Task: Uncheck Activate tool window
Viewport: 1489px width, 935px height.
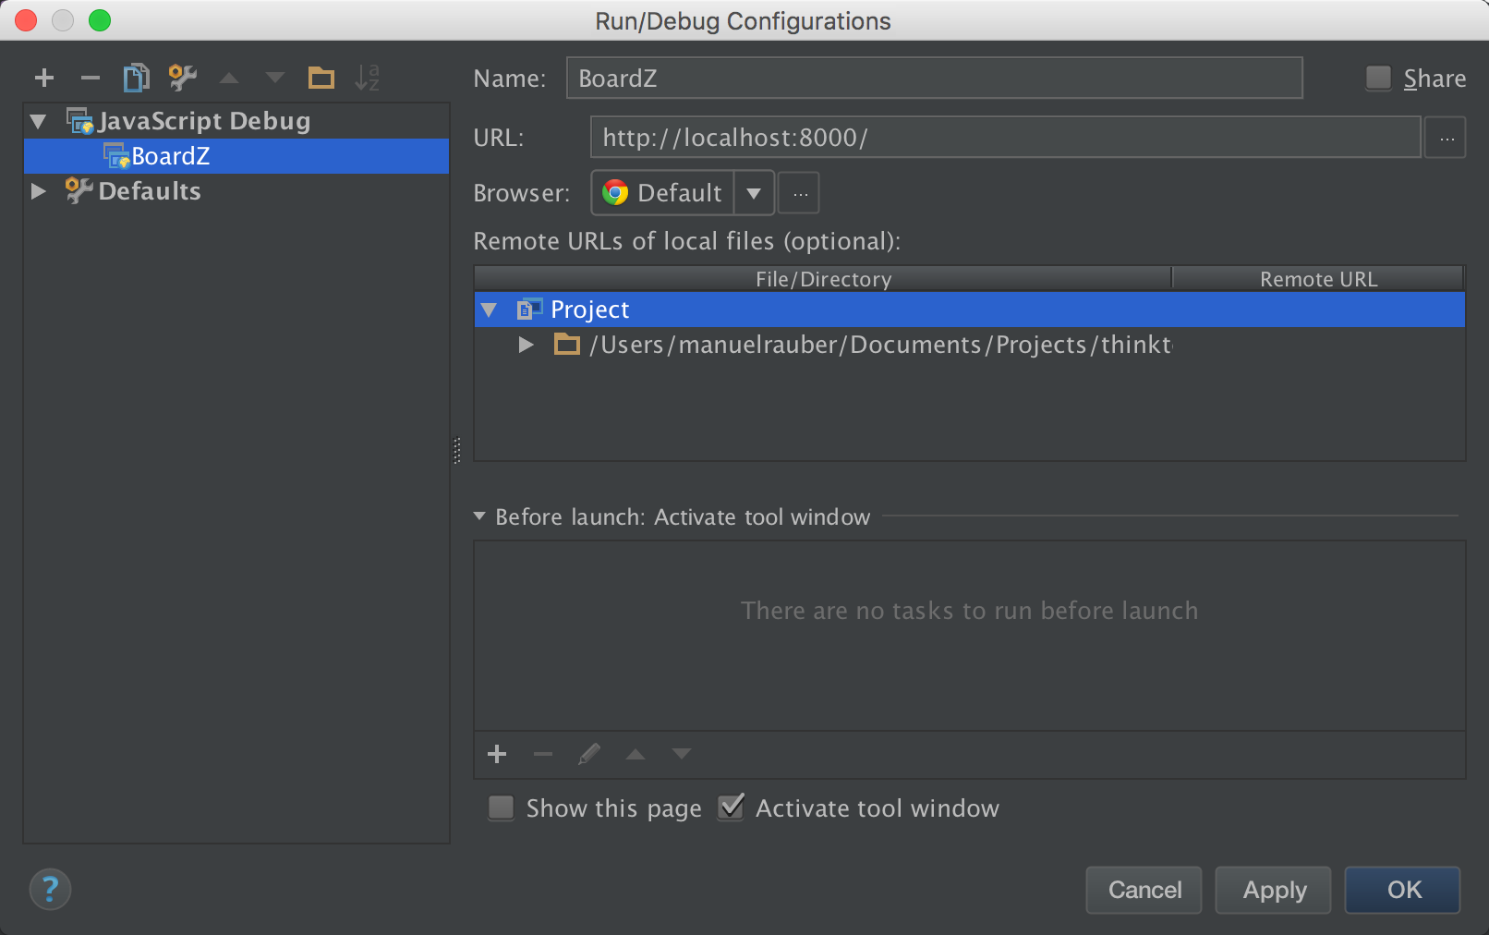Action: click(x=730, y=807)
